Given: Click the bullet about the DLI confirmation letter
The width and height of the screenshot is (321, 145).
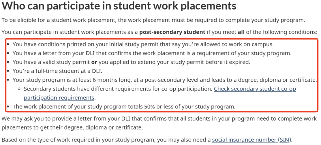Looking at the screenshot, I should pyautogui.click(x=152, y=53).
